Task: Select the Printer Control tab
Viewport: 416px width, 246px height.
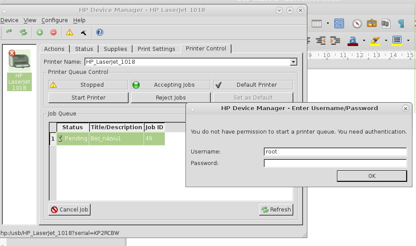Action: [206, 48]
